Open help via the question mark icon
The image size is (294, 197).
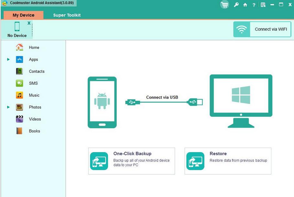pos(254,5)
